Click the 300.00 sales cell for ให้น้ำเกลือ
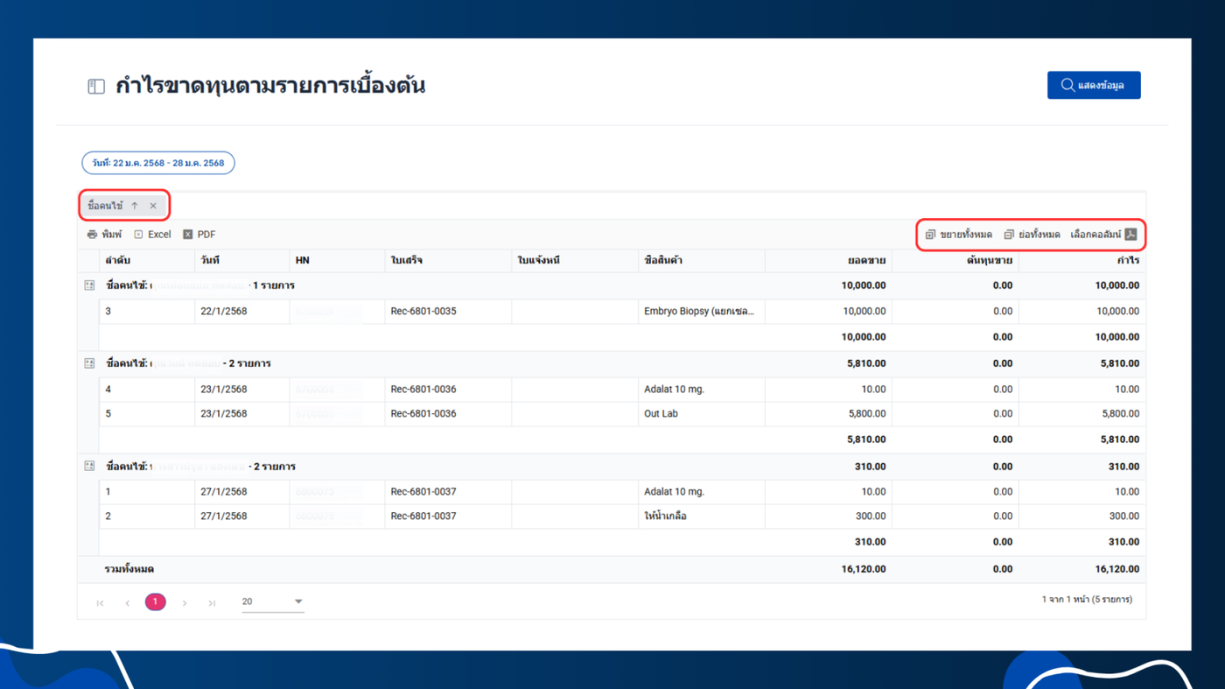 [829, 517]
